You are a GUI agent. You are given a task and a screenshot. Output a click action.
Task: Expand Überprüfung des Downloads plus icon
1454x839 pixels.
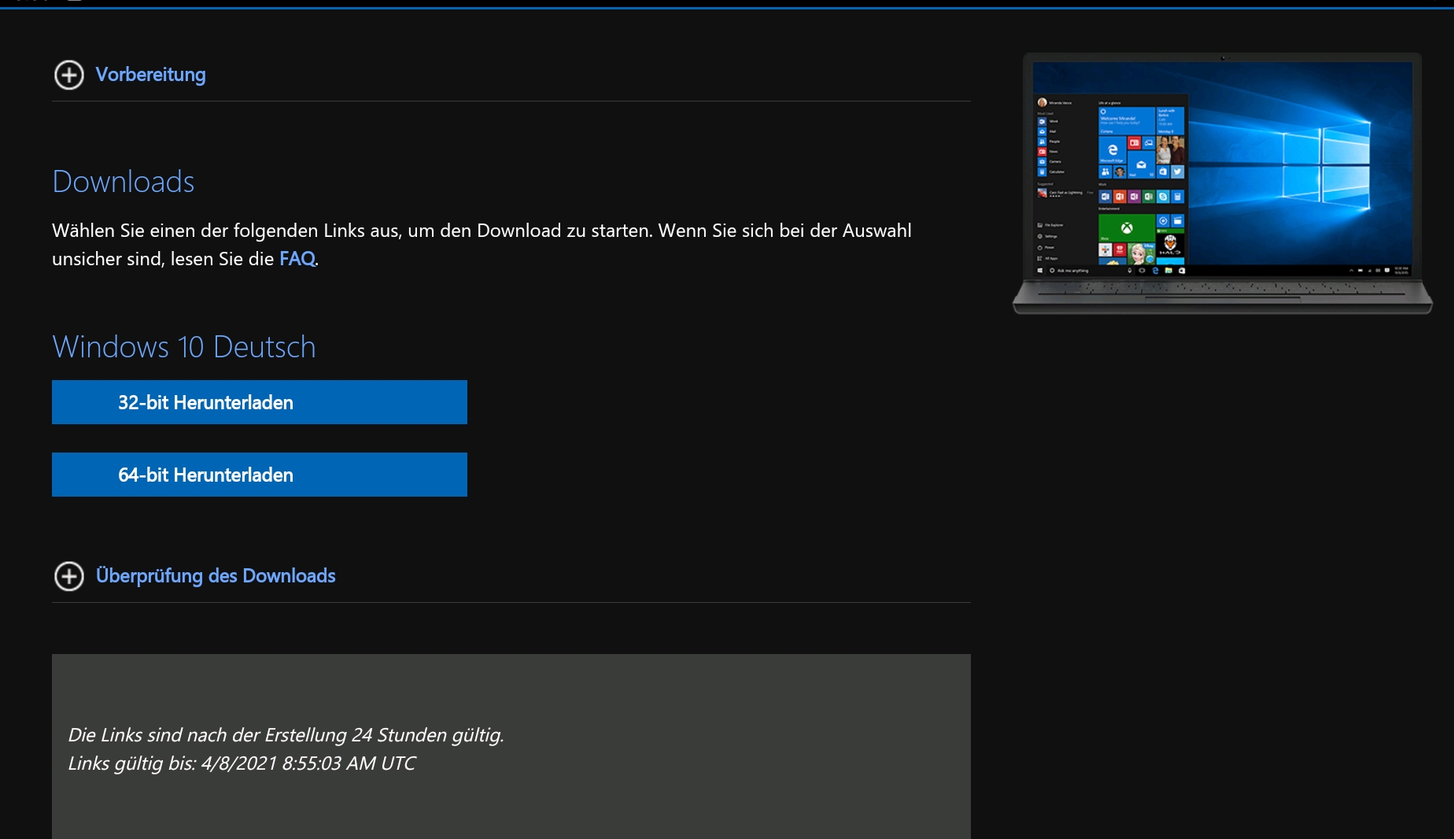tap(69, 576)
